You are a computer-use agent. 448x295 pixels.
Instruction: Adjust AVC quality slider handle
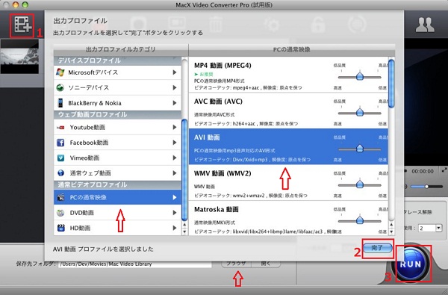coord(360,112)
